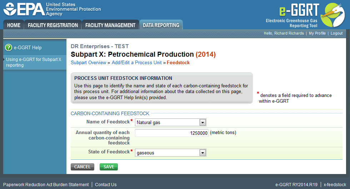This screenshot has width=350, height=189.
Task: Click the 'CARBON-CONTAINING FEEDSTOCK' section title
Action: [110, 113]
